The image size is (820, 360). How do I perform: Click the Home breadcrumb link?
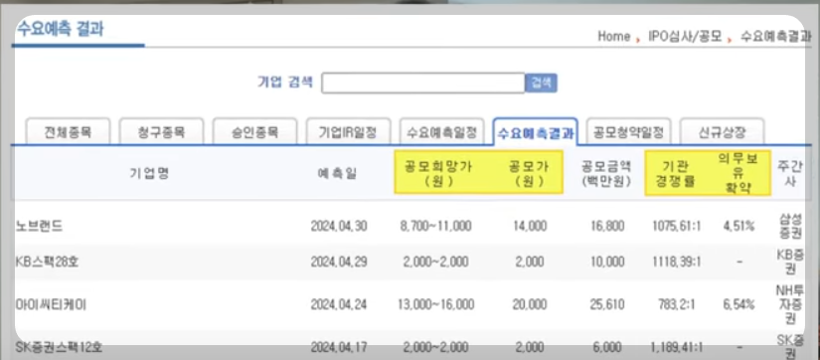coord(614,37)
